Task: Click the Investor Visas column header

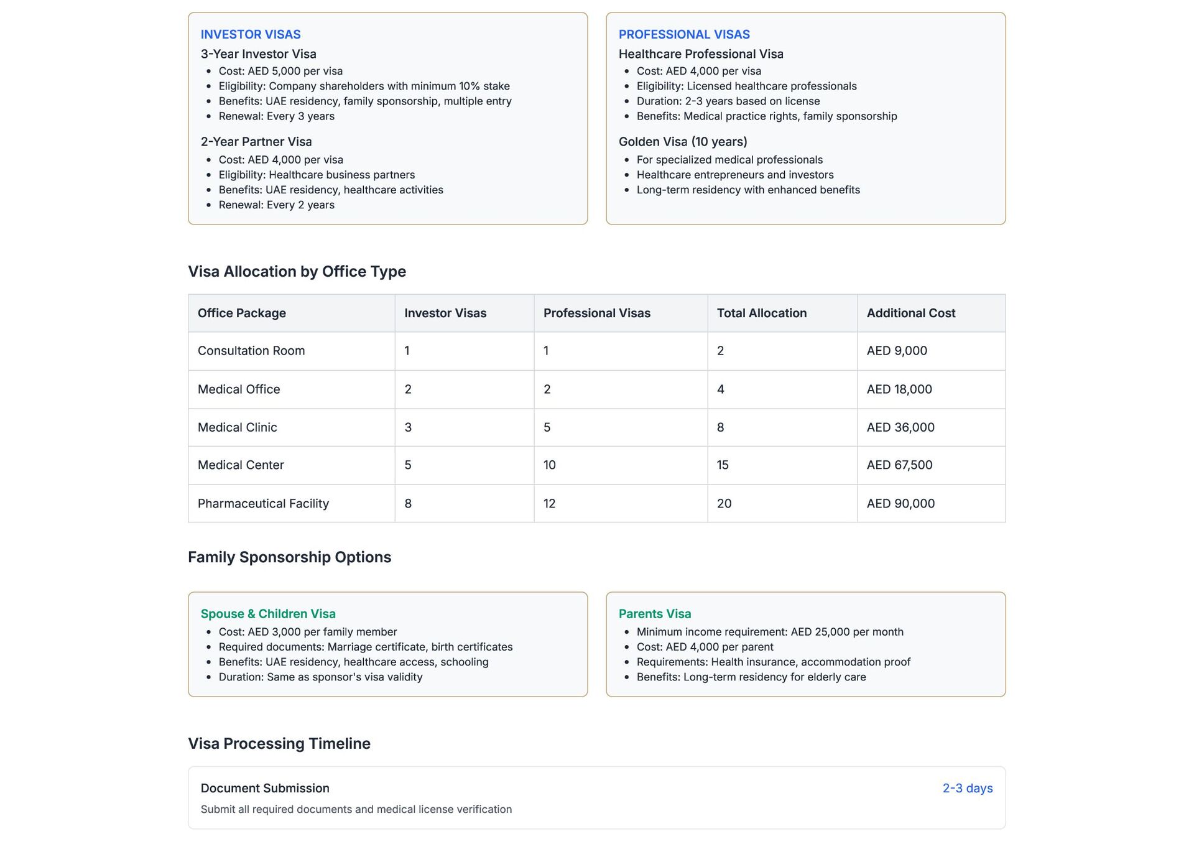Action: click(x=445, y=313)
